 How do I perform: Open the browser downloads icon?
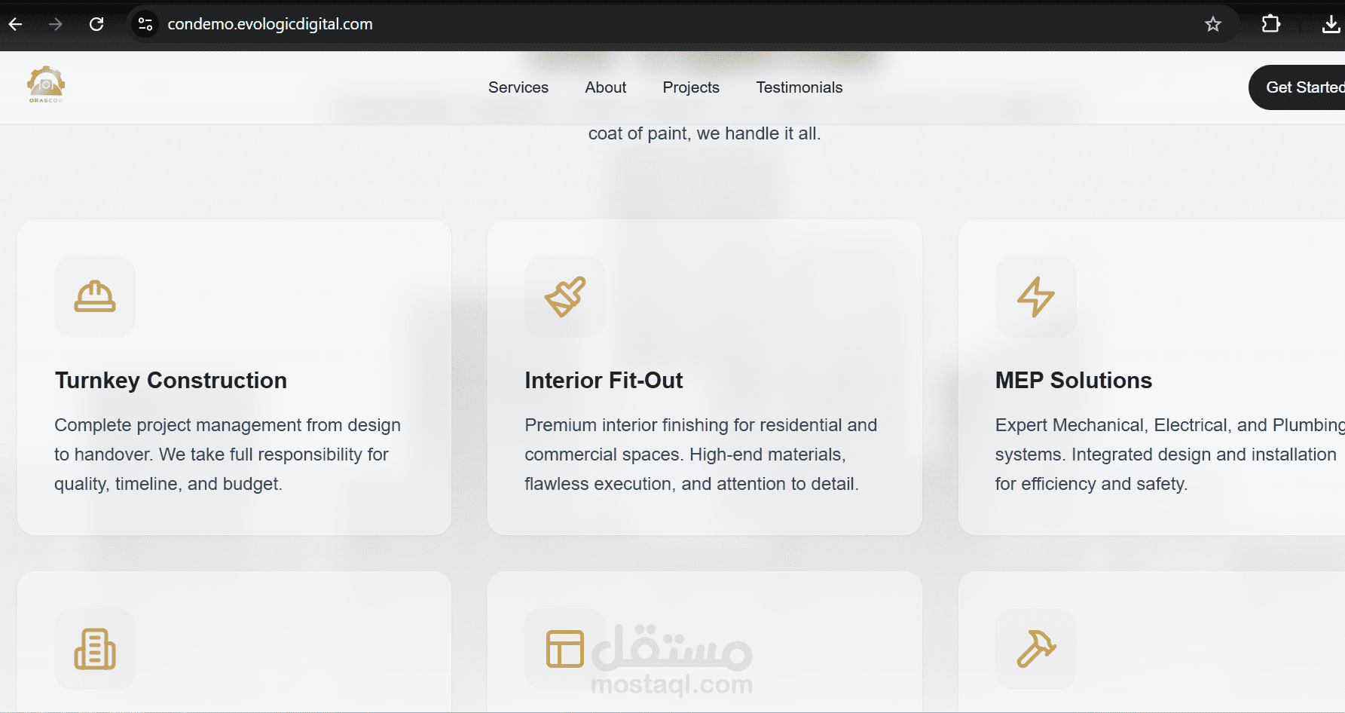point(1331,24)
